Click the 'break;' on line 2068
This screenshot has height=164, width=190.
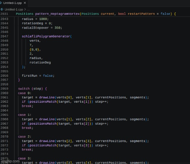coord(27,128)
